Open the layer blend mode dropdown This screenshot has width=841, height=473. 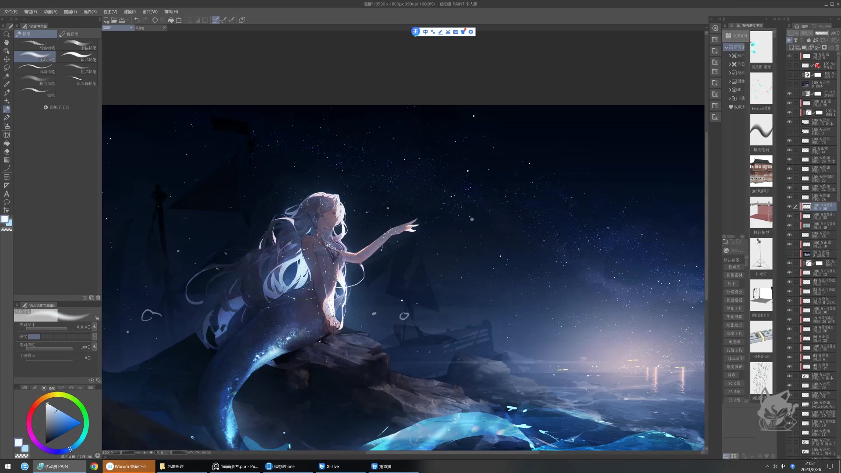pos(806,33)
